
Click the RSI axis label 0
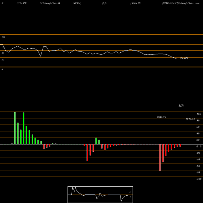2,69
